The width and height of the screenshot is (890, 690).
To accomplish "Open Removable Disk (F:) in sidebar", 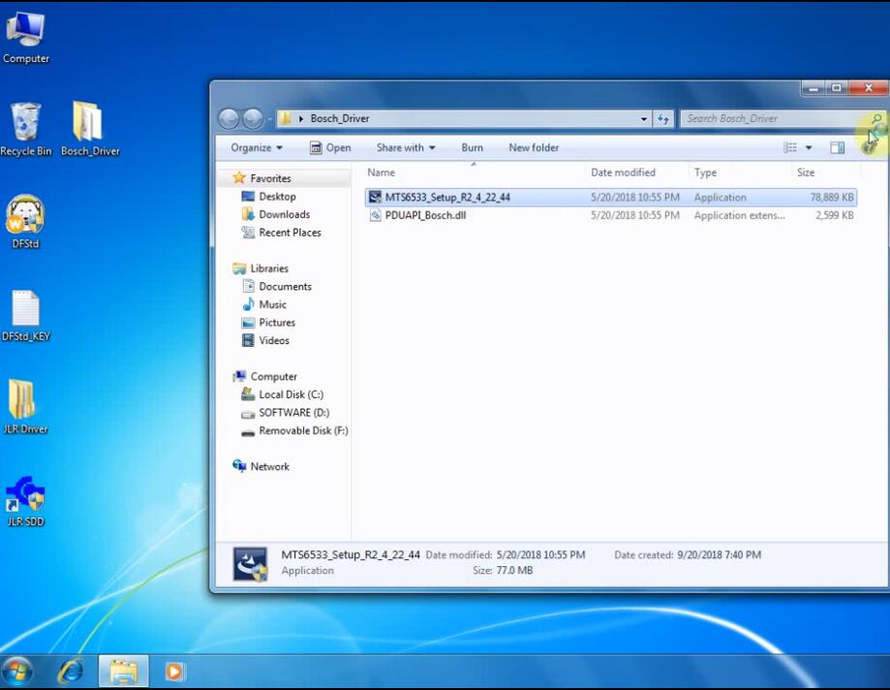I will click(x=294, y=430).
